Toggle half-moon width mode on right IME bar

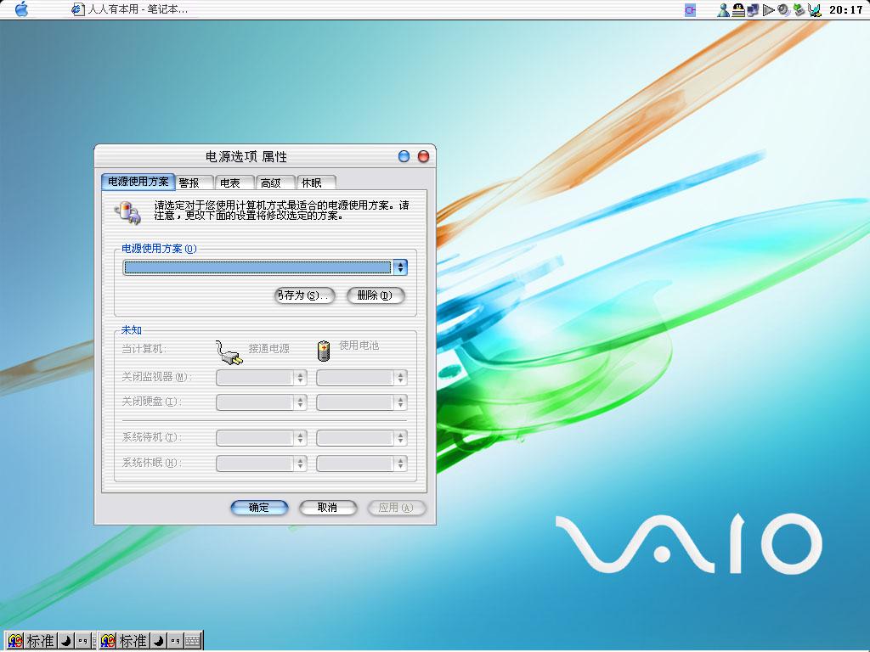pyautogui.click(x=158, y=642)
